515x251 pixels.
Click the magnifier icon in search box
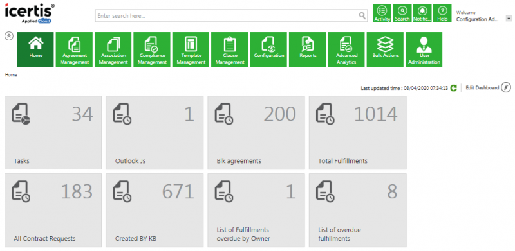(x=362, y=16)
